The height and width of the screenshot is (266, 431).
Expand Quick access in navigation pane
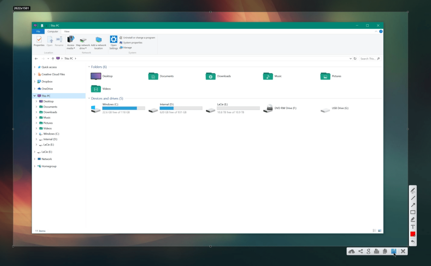(34, 67)
